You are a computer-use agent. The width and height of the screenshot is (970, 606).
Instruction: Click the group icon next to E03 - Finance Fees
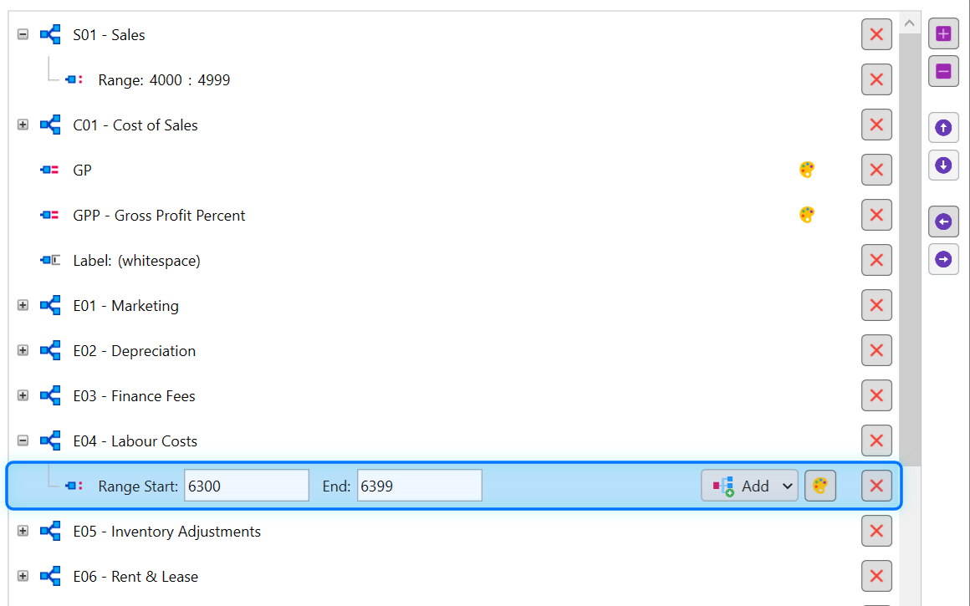pos(50,395)
